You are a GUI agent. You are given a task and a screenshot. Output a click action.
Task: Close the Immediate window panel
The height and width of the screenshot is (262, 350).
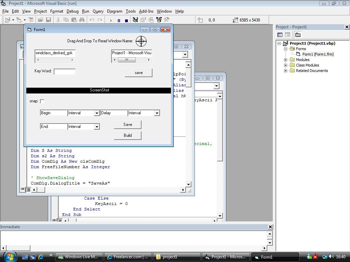(x=270, y=227)
